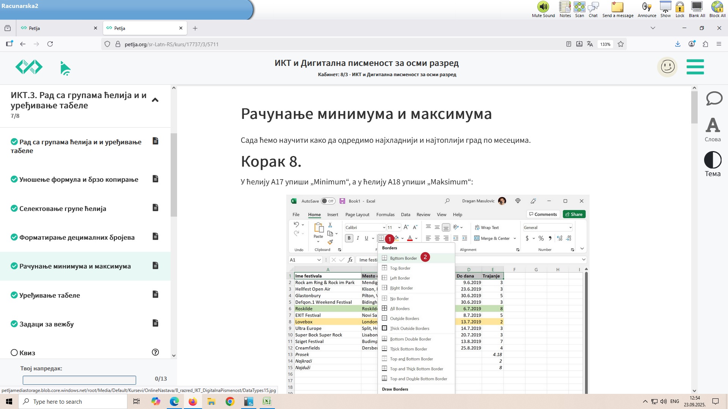This screenshot has height=409, width=728.
Task: Click the Mute Sound speaker icon
Action: [543, 7]
